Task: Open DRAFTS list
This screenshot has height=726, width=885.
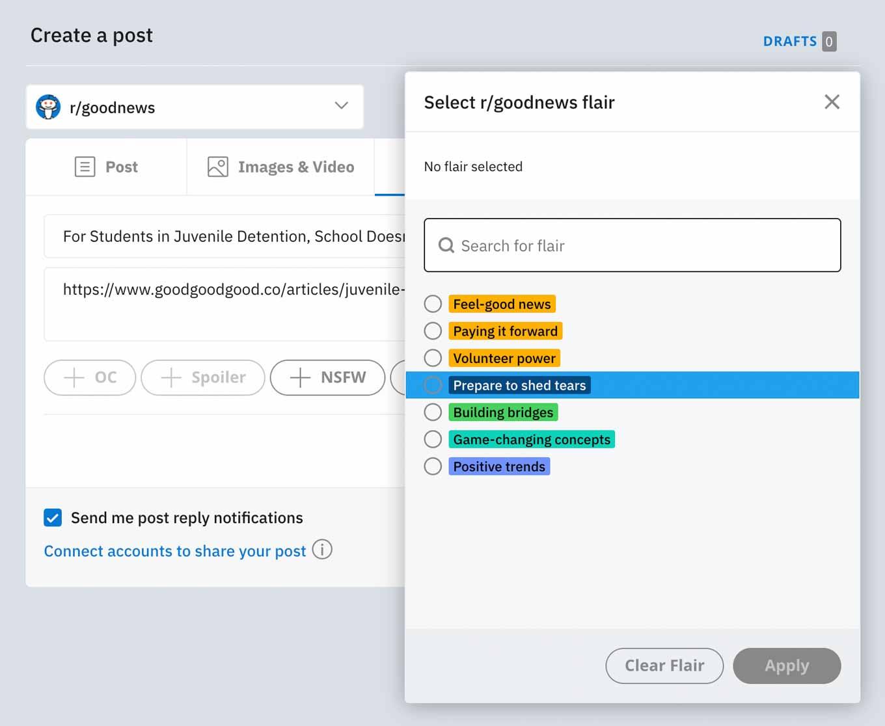Action: pos(789,41)
